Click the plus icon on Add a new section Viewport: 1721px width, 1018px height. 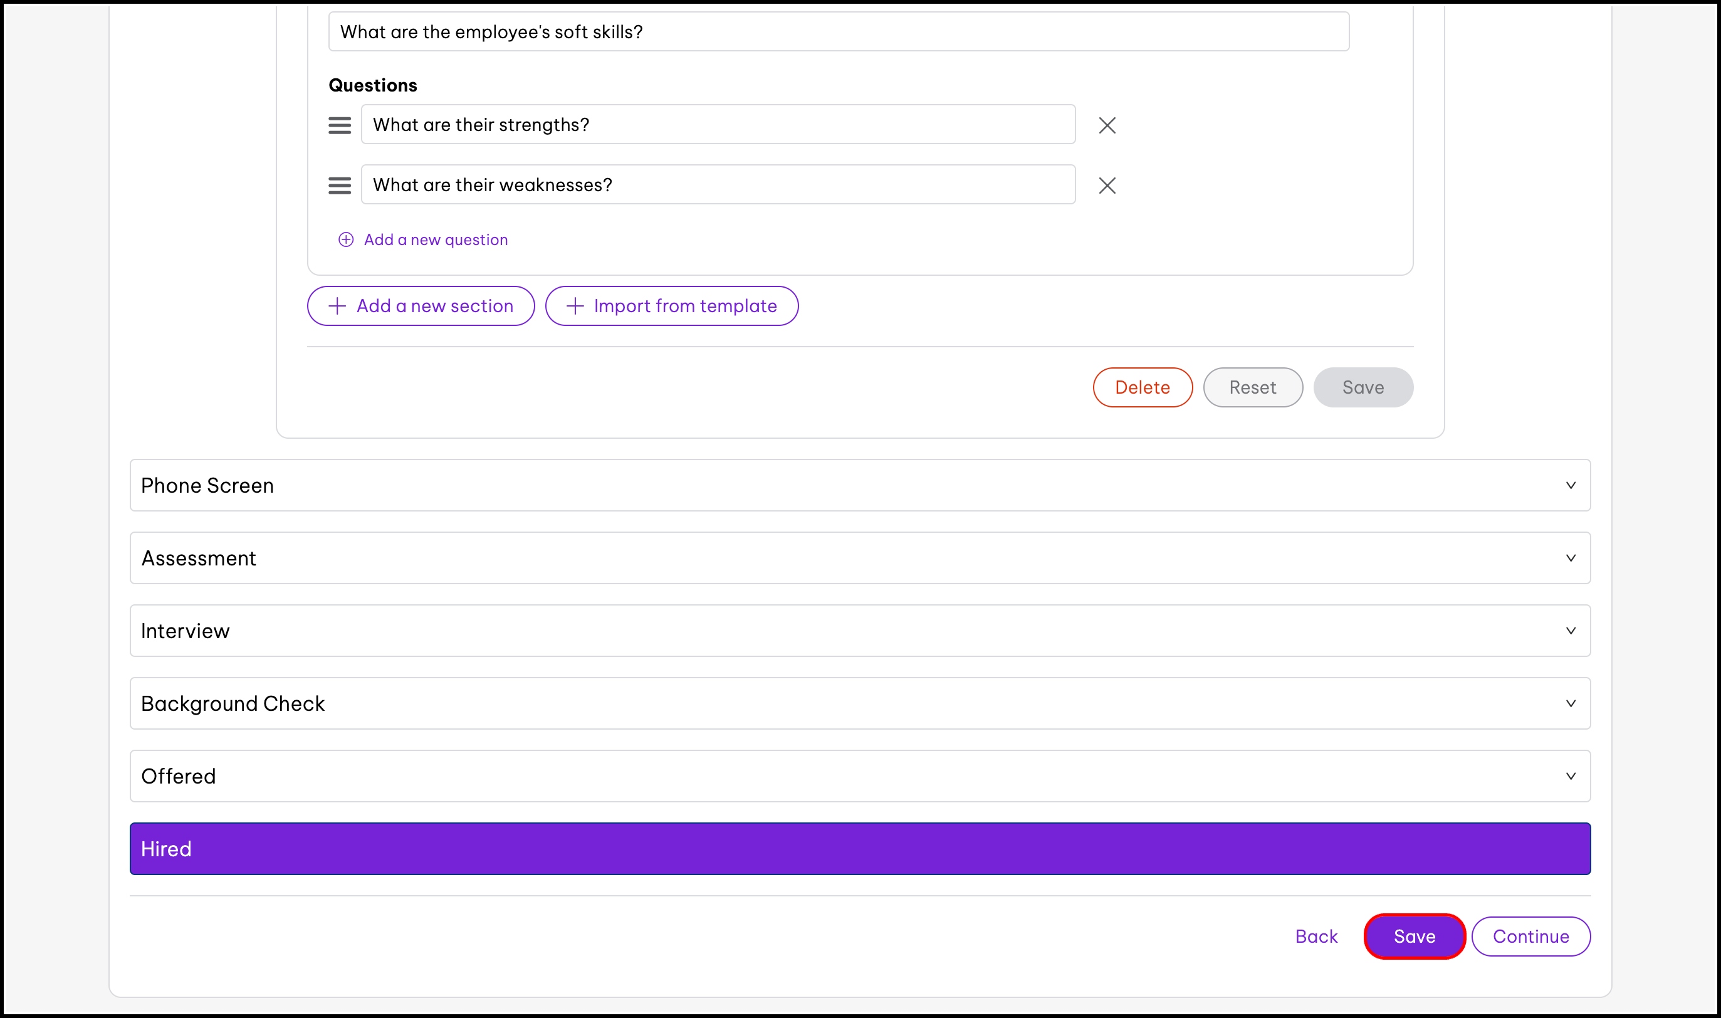337,306
